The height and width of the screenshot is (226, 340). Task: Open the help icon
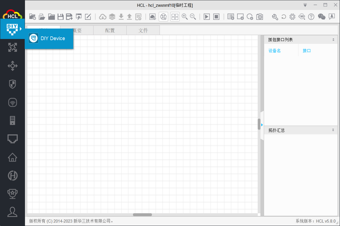pyautogui.click(x=311, y=17)
